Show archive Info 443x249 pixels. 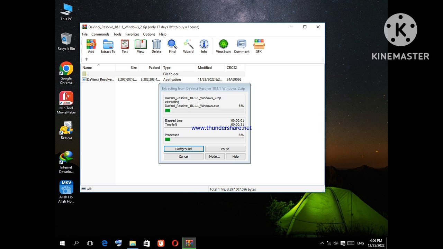point(204,46)
